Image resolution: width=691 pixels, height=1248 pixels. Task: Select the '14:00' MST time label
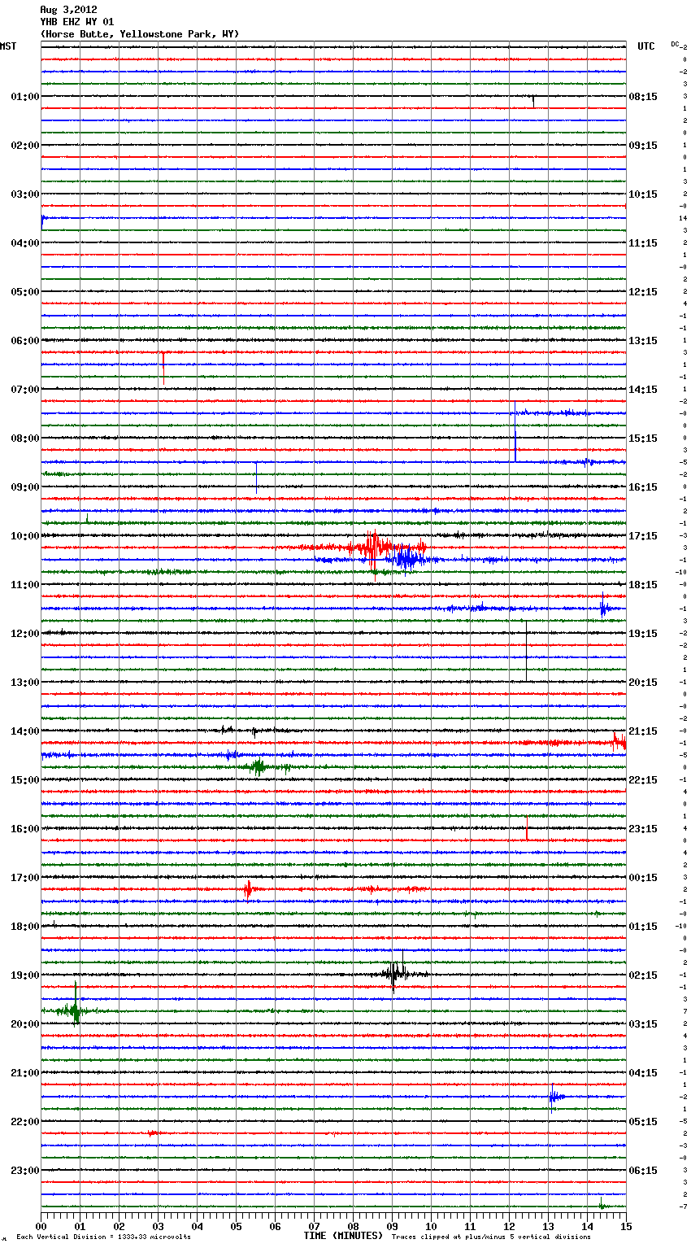tap(25, 731)
